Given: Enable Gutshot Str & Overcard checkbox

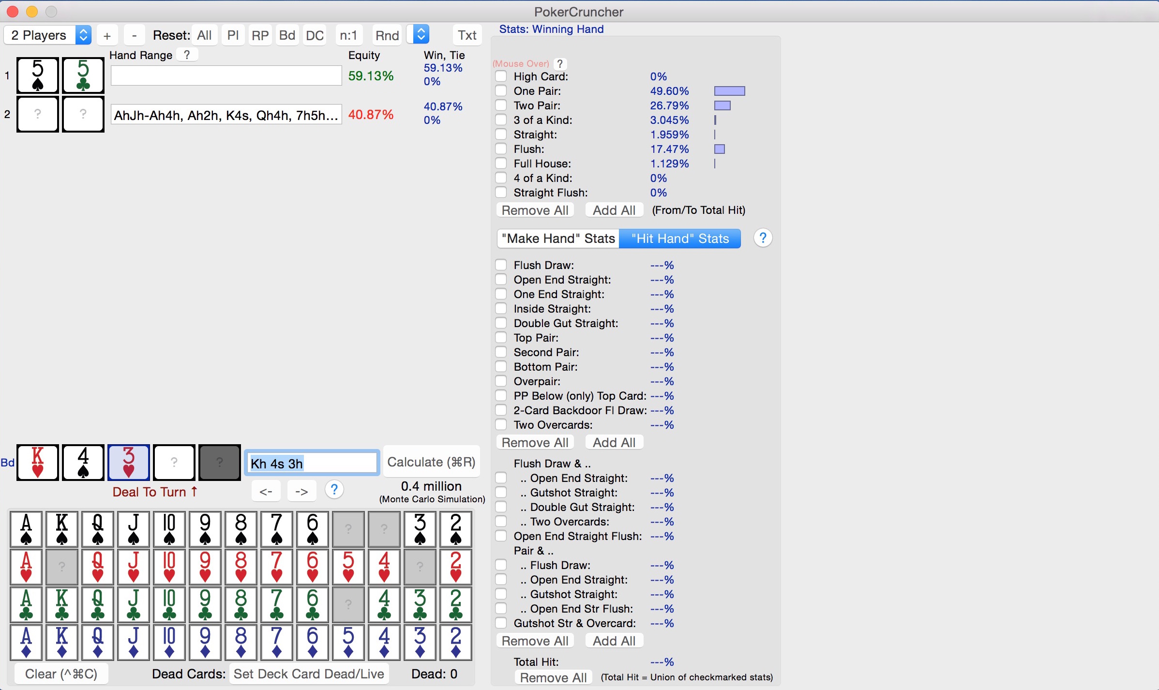Looking at the screenshot, I should (x=501, y=623).
